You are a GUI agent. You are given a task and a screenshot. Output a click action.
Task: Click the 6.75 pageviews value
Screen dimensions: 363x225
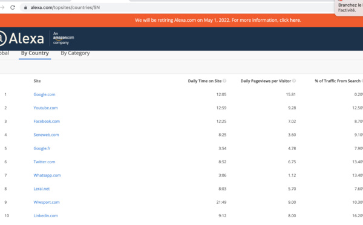pyautogui.click(x=292, y=162)
